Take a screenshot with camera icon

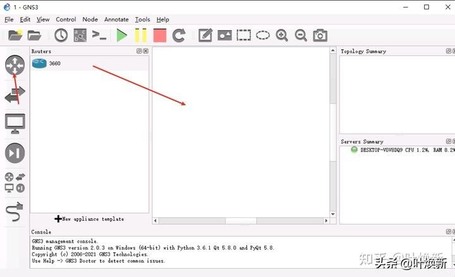pyautogui.click(x=320, y=35)
